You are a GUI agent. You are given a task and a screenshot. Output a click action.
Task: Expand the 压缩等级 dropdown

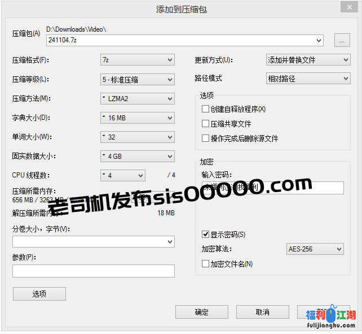(x=137, y=80)
